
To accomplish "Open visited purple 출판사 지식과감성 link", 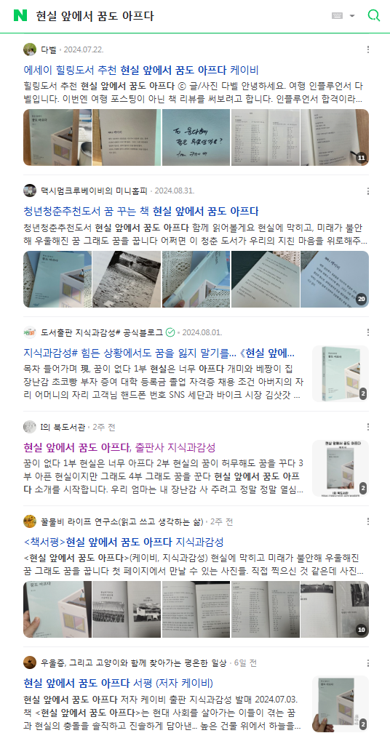I will [119, 447].
